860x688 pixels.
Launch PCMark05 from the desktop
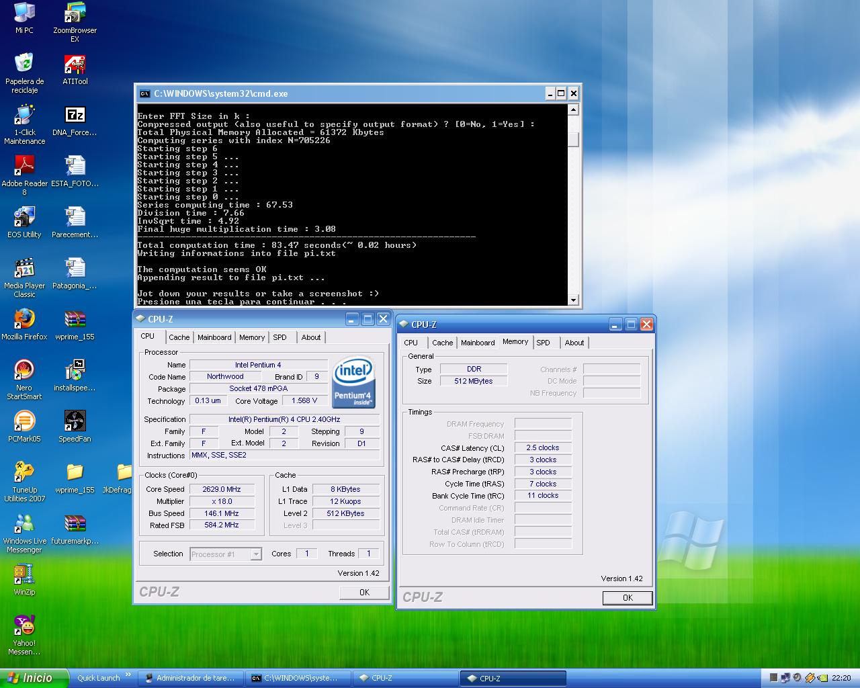24,427
